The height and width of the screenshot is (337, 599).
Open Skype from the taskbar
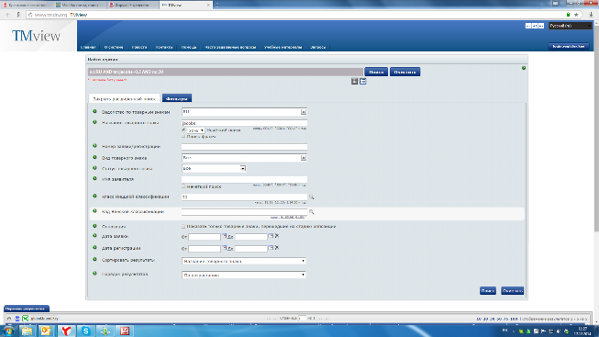[86, 331]
